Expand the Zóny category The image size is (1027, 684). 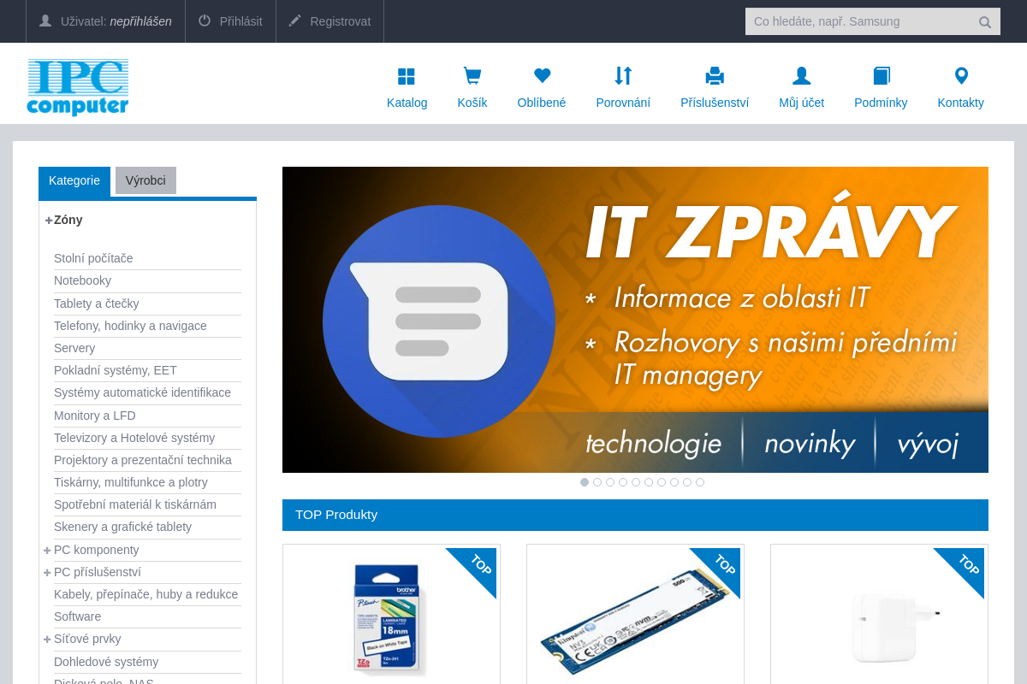(x=49, y=221)
